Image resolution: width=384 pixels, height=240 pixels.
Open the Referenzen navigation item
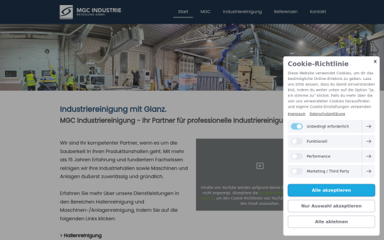285,12
